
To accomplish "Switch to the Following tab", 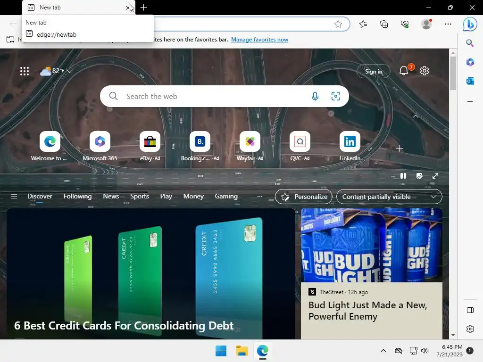I will [x=78, y=197].
